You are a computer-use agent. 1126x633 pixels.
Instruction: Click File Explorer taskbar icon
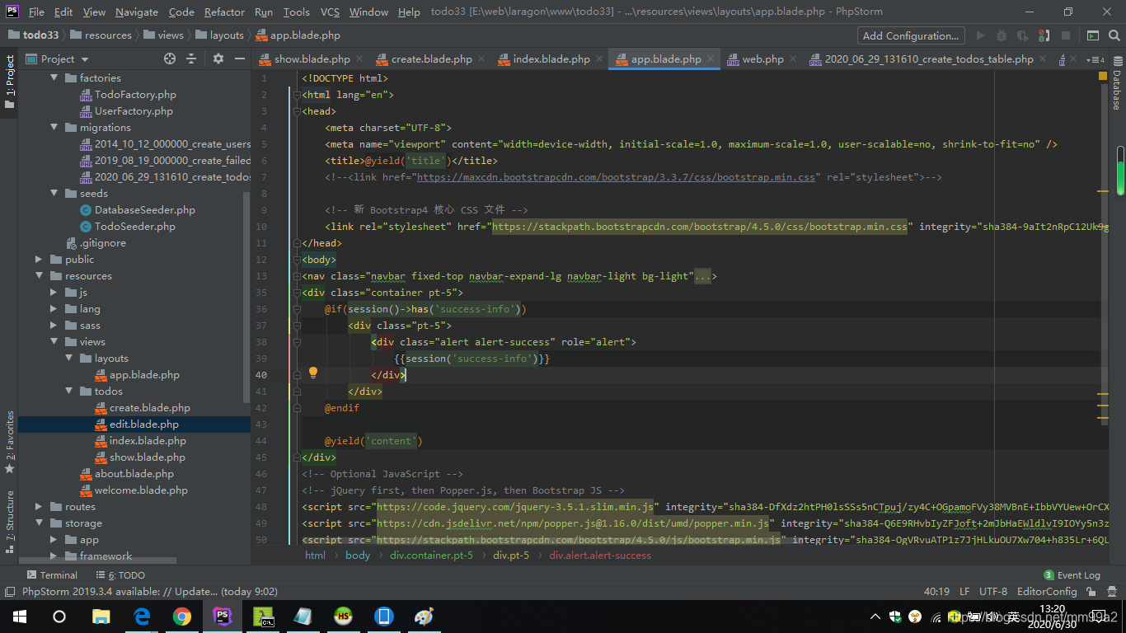pyautogui.click(x=101, y=617)
